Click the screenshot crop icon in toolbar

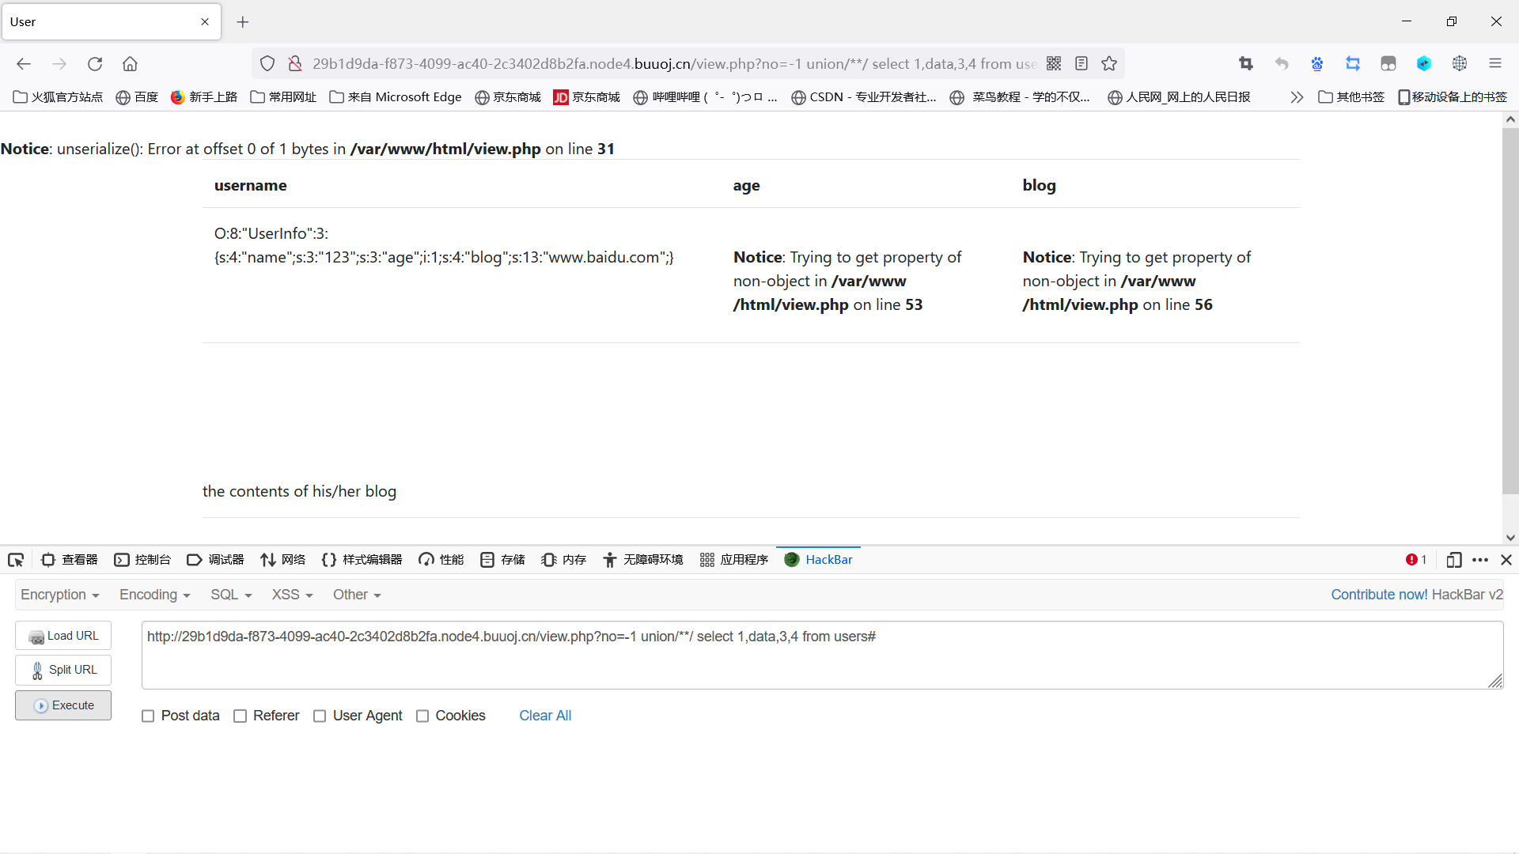[x=1246, y=64]
